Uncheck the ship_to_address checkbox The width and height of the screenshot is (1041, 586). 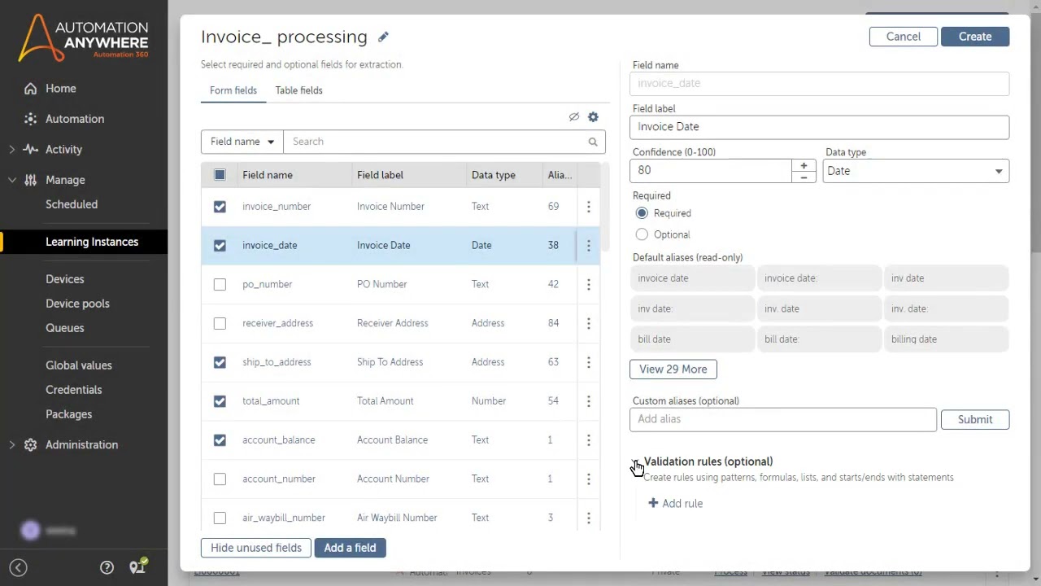(x=220, y=362)
